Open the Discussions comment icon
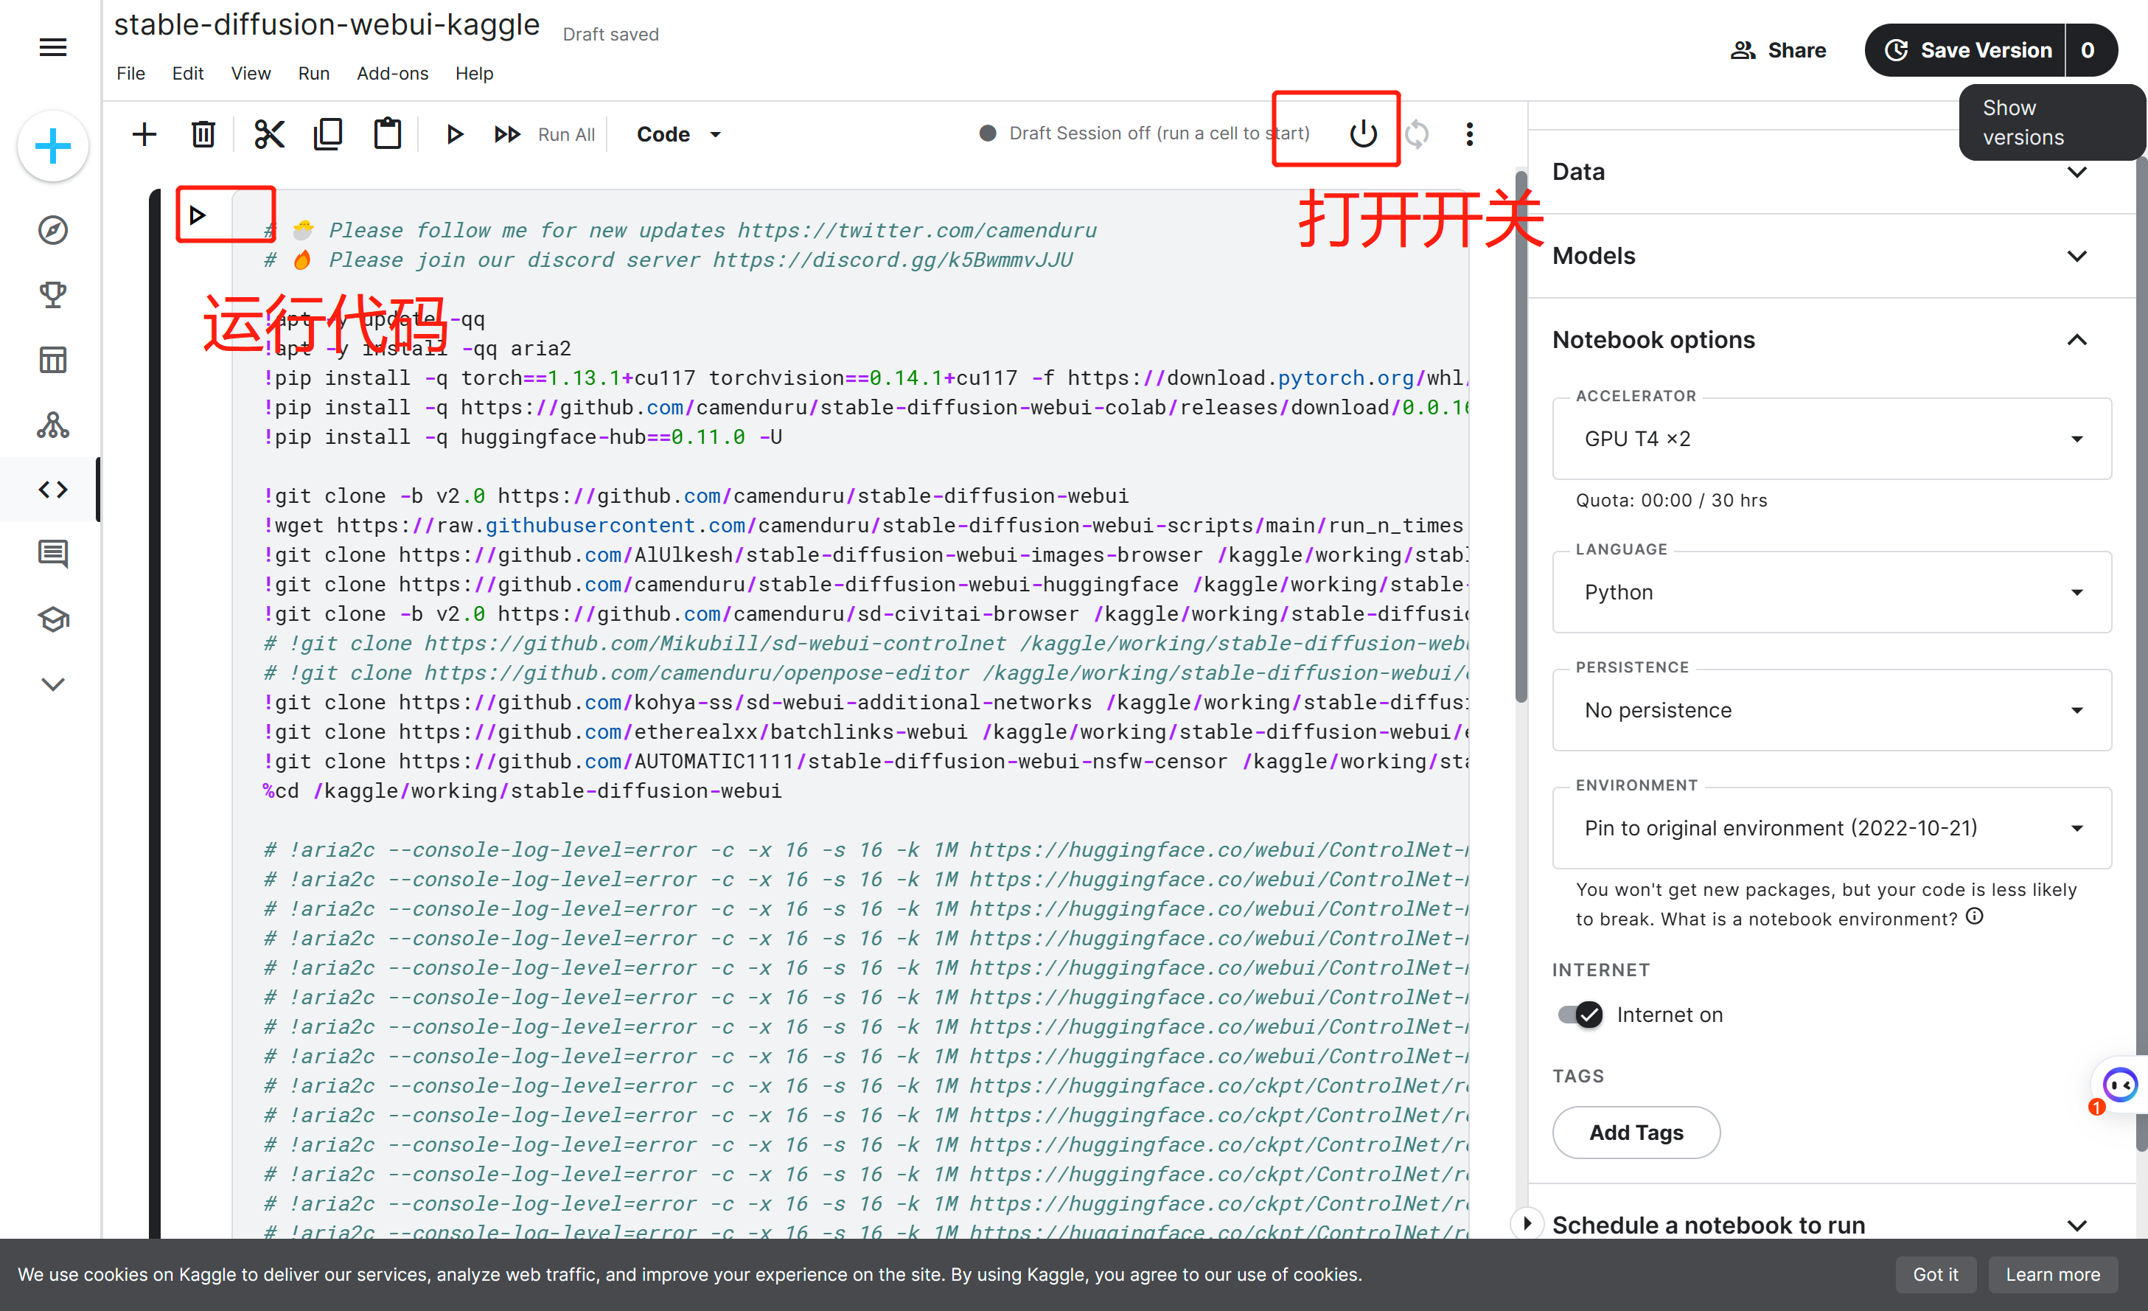2148x1311 pixels. (x=53, y=554)
